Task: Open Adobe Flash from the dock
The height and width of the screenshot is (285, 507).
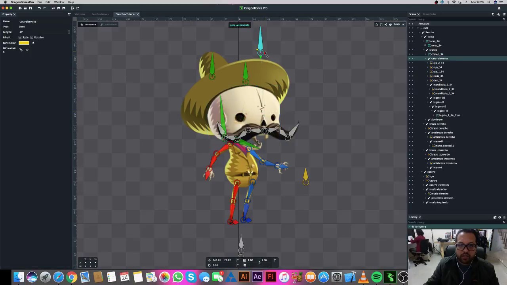Action: (271, 277)
